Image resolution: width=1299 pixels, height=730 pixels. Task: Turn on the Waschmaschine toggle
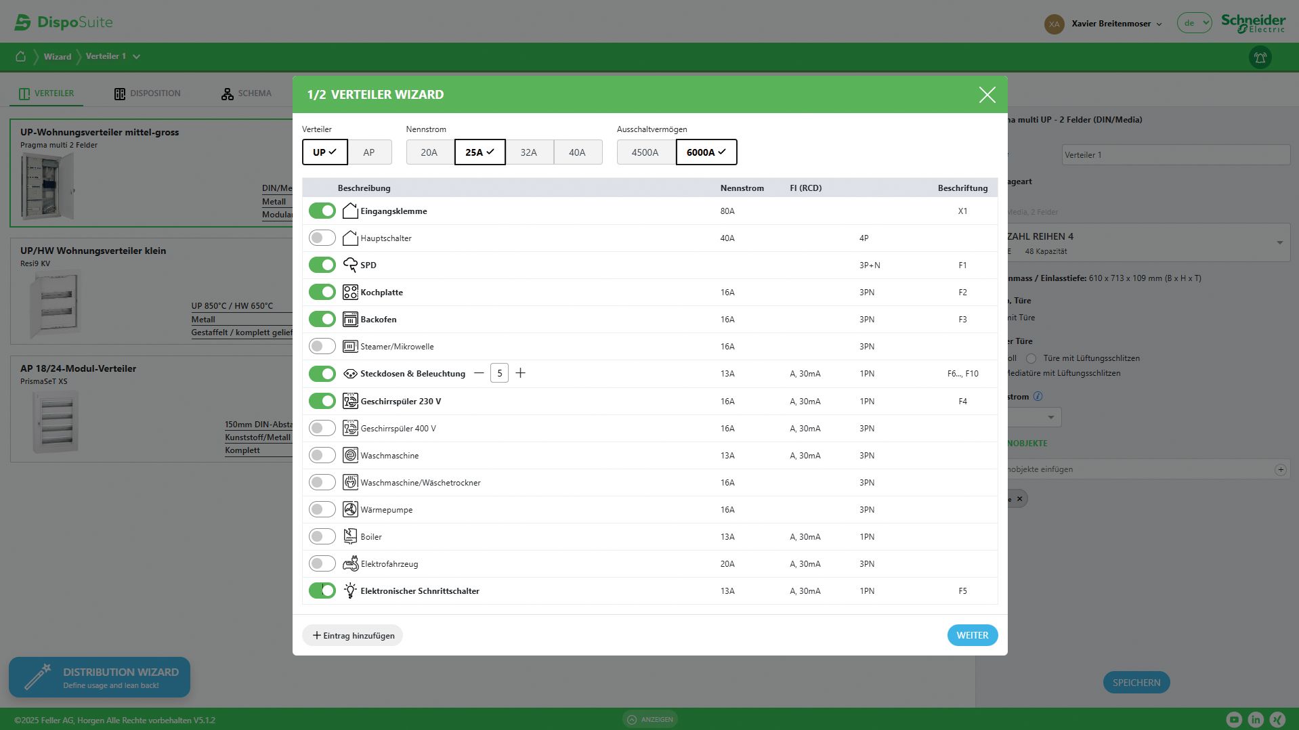click(322, 455)
